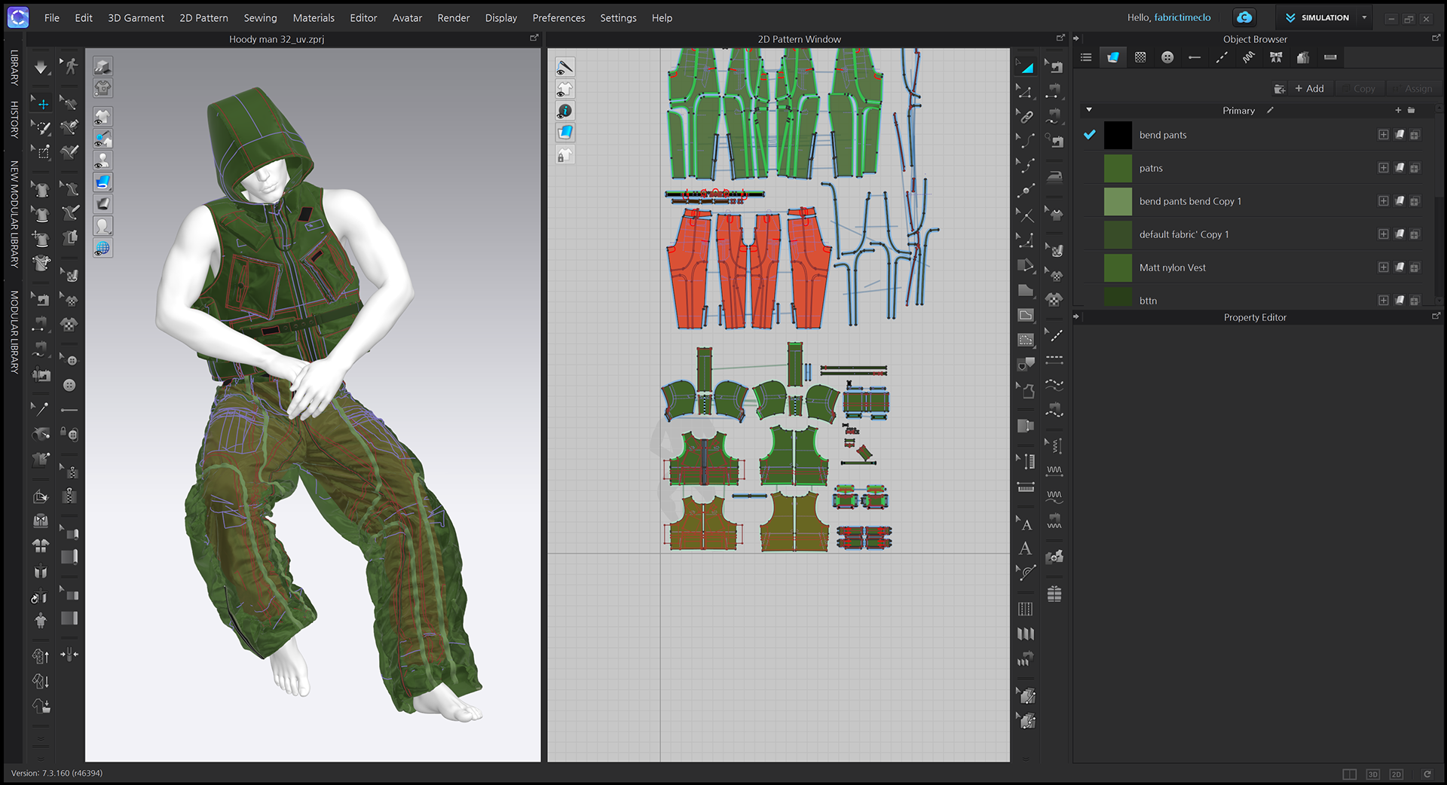Screen dimensions: 1447x785
Task: Collapse the Primary fabric group triangle
Action: coord(1089,110)
